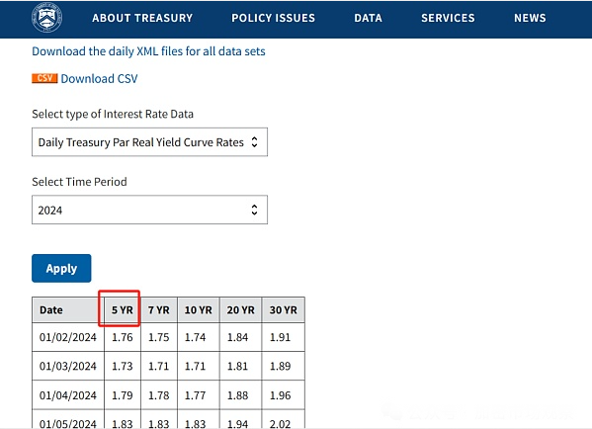Open the Policy Issues menu

[x=274, y=18]
